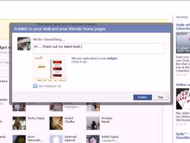
Task: Click Anshu Tejuja's profile photo
Action: pyautogui.click(x=19, y=123)
